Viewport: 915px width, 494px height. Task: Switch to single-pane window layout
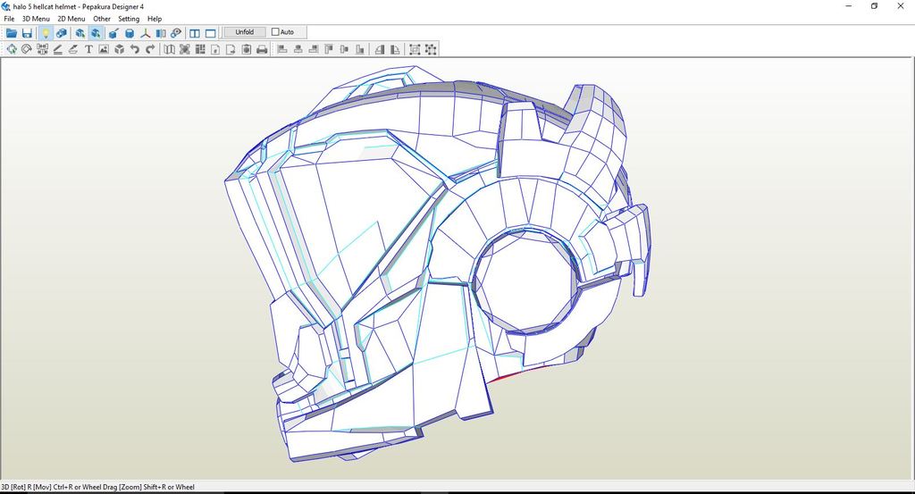(211, 33)
